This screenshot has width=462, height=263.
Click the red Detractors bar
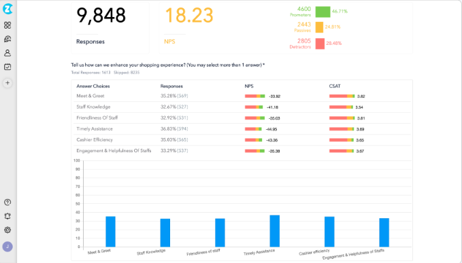click(x=320, y=43)
